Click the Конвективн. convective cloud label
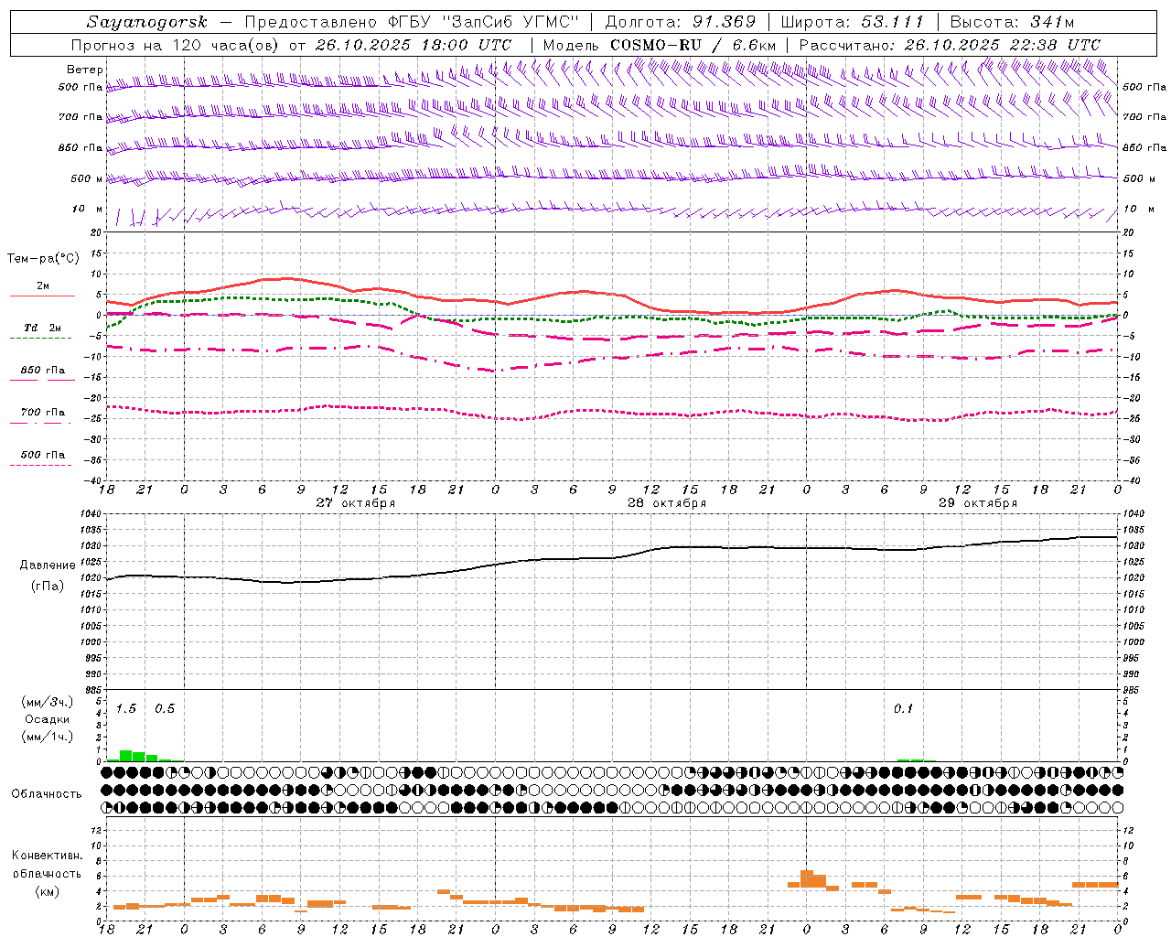The height and width of the screenshot is (937, 1171). [47, 856]
